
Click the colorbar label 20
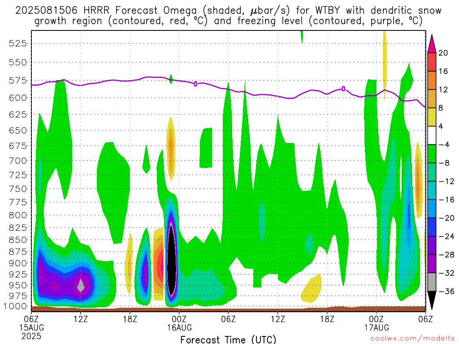point(443,53)
